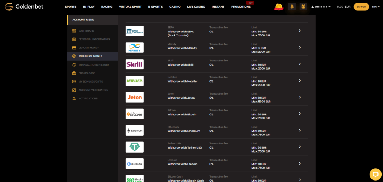
Task: Click 'Withdraw with Skrill' text
Action: coord(181,65)
